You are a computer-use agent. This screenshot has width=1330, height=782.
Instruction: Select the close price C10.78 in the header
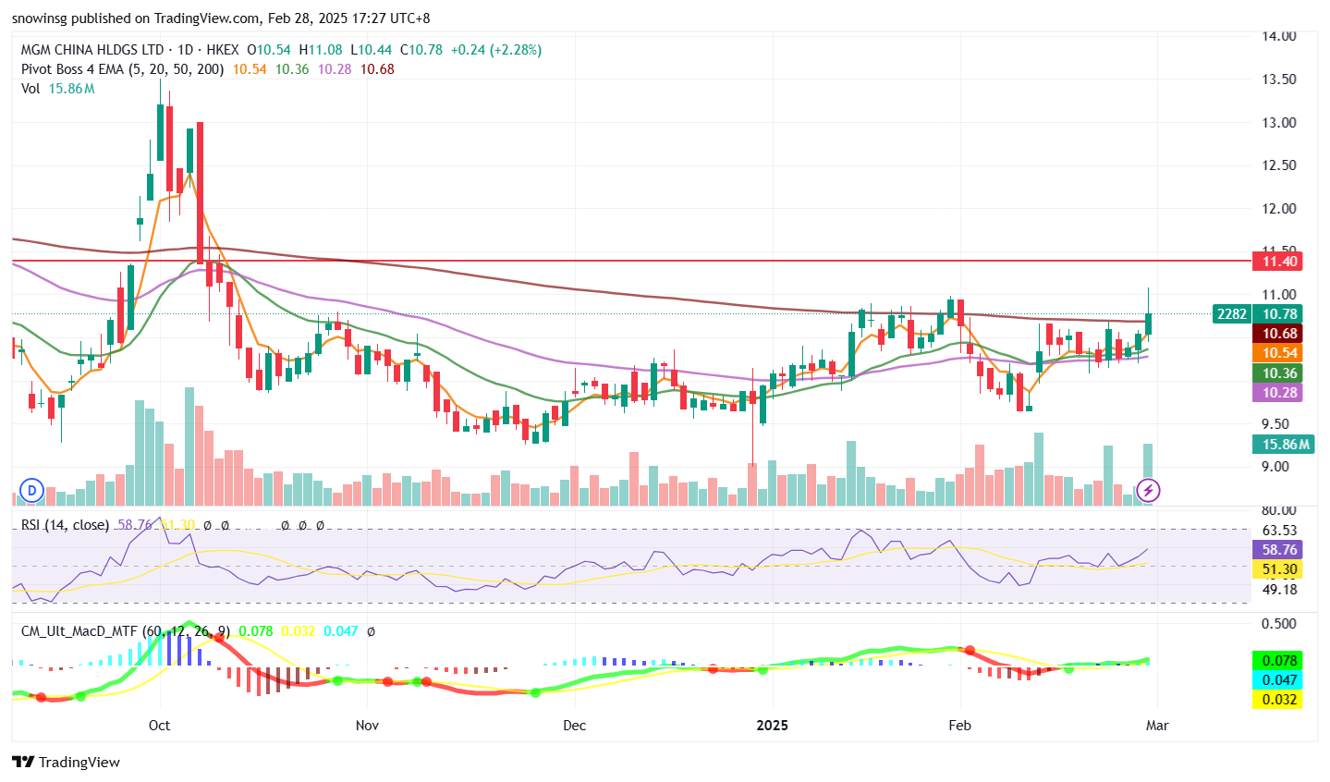point(421,50)
